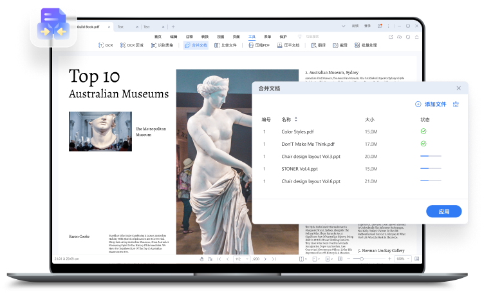Image resolution: width=484 pixels, height=294 pixels.
Task: Open the 保护 ribbon tab
Action: click(283, 37)
